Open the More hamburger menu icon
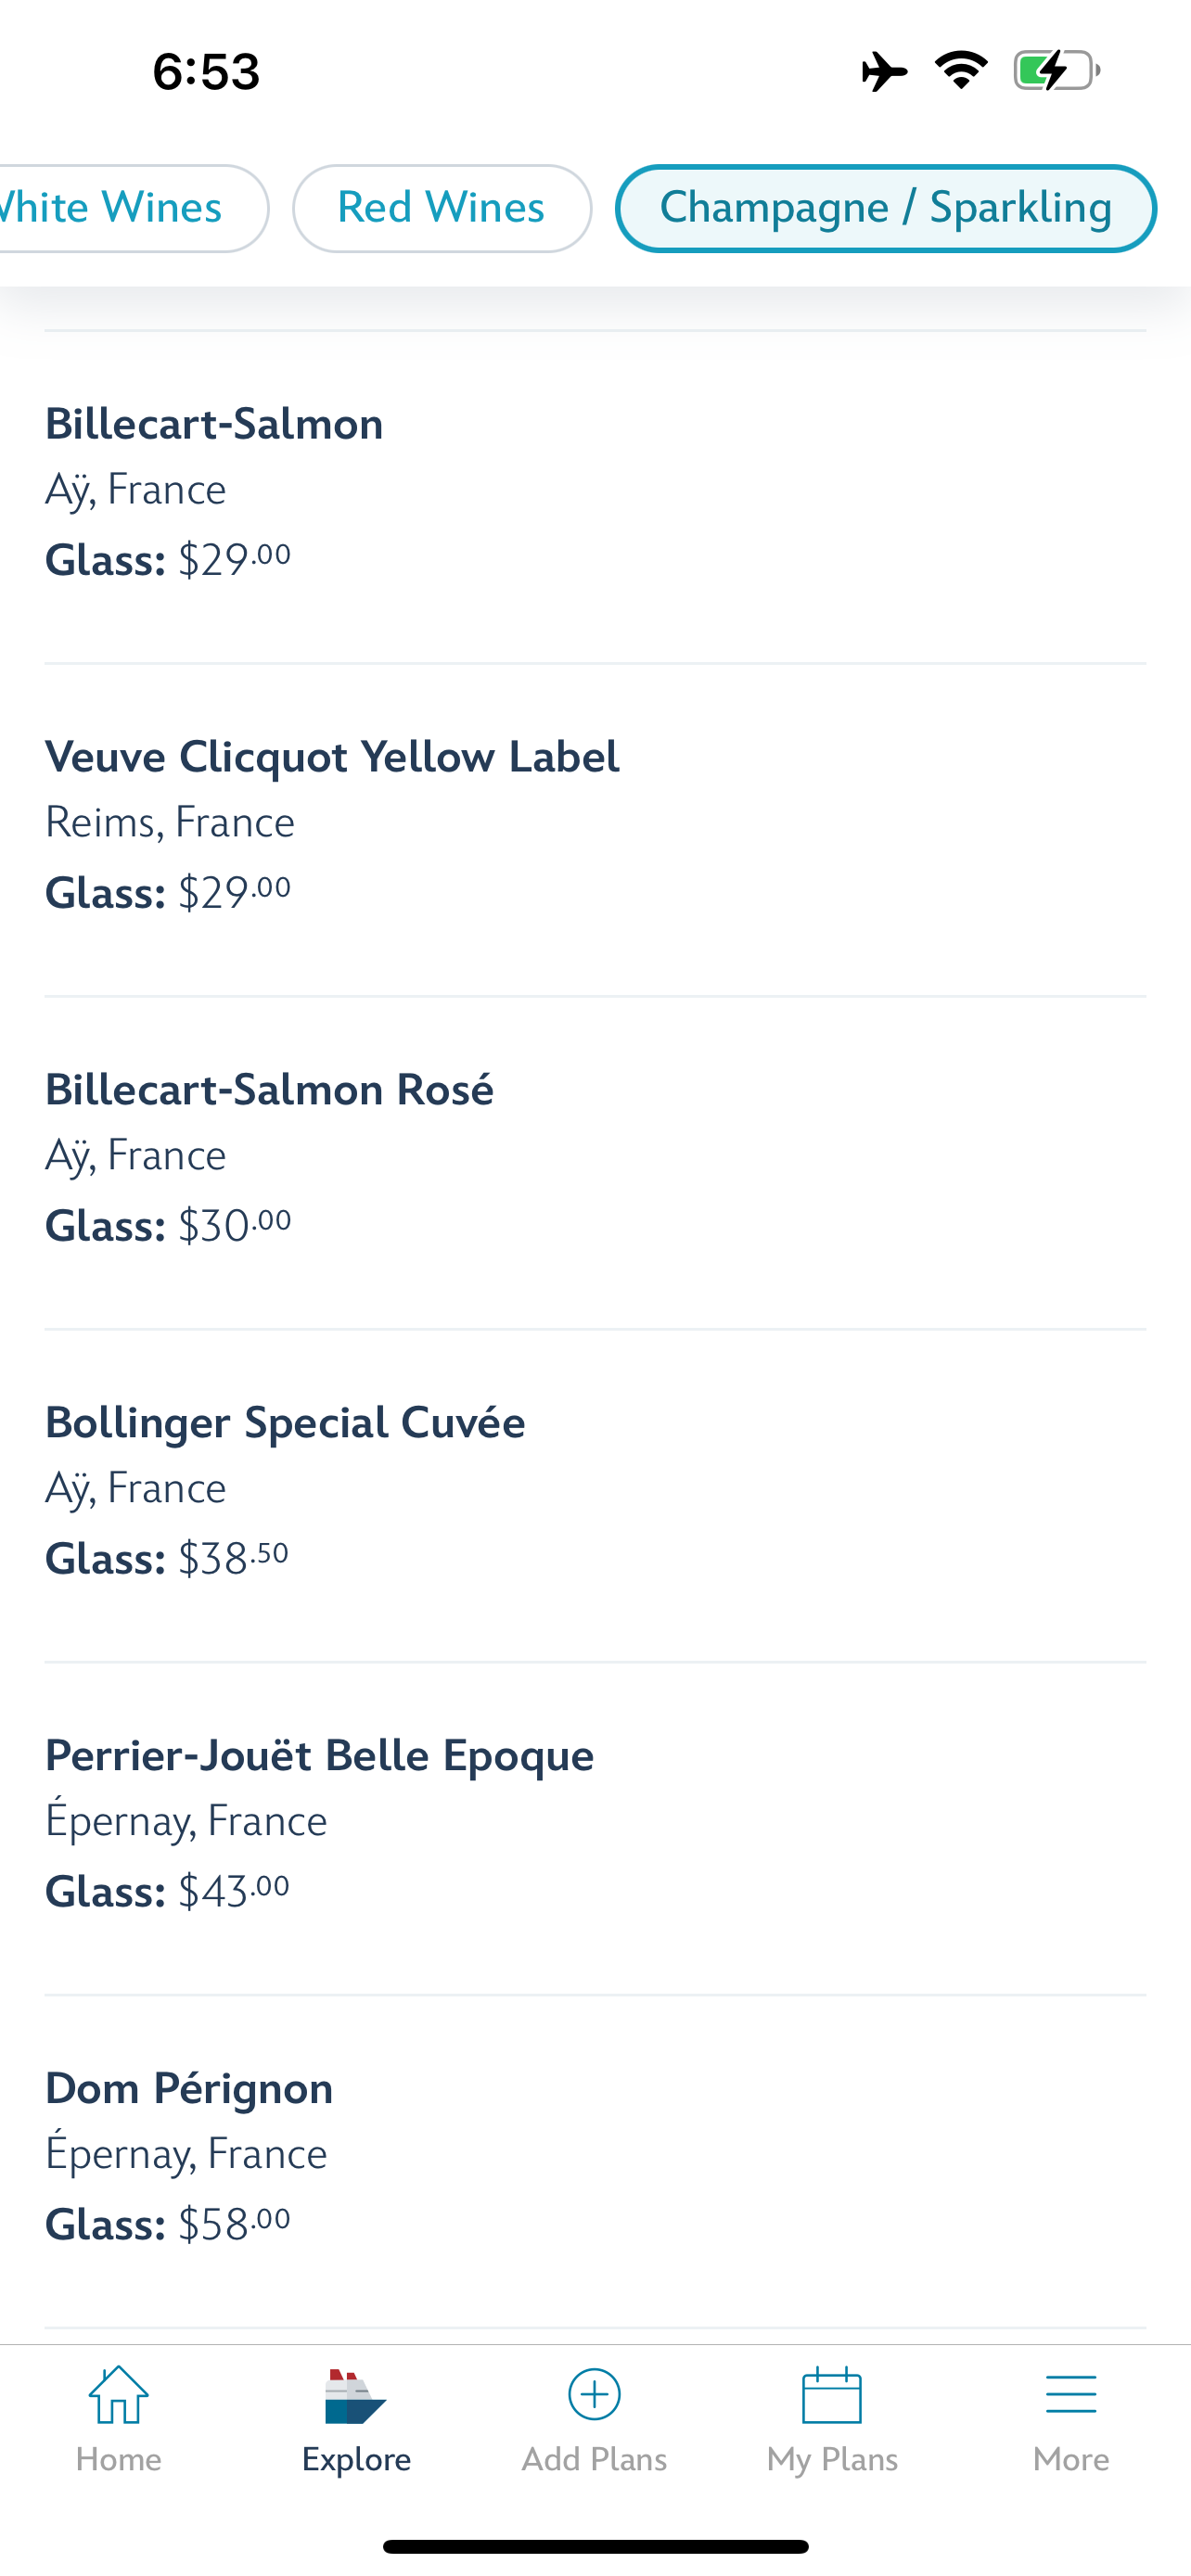 tap(1070, 2395)
